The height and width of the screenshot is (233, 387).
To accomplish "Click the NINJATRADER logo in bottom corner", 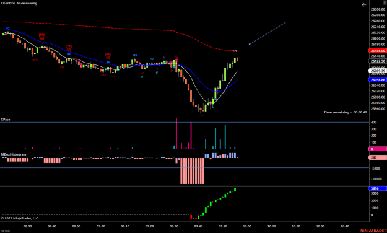I will [x=373, y=231].
